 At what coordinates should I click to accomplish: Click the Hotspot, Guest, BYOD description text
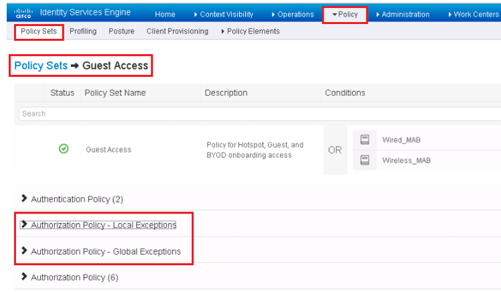[x=255, y=150]
